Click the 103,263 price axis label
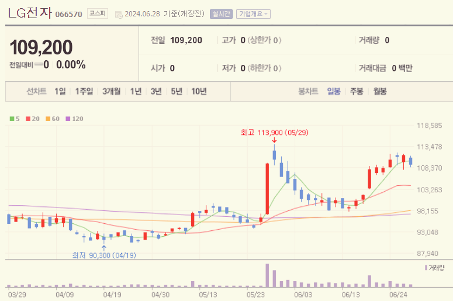This screenshot has height=301, width=453. [429, 190]
